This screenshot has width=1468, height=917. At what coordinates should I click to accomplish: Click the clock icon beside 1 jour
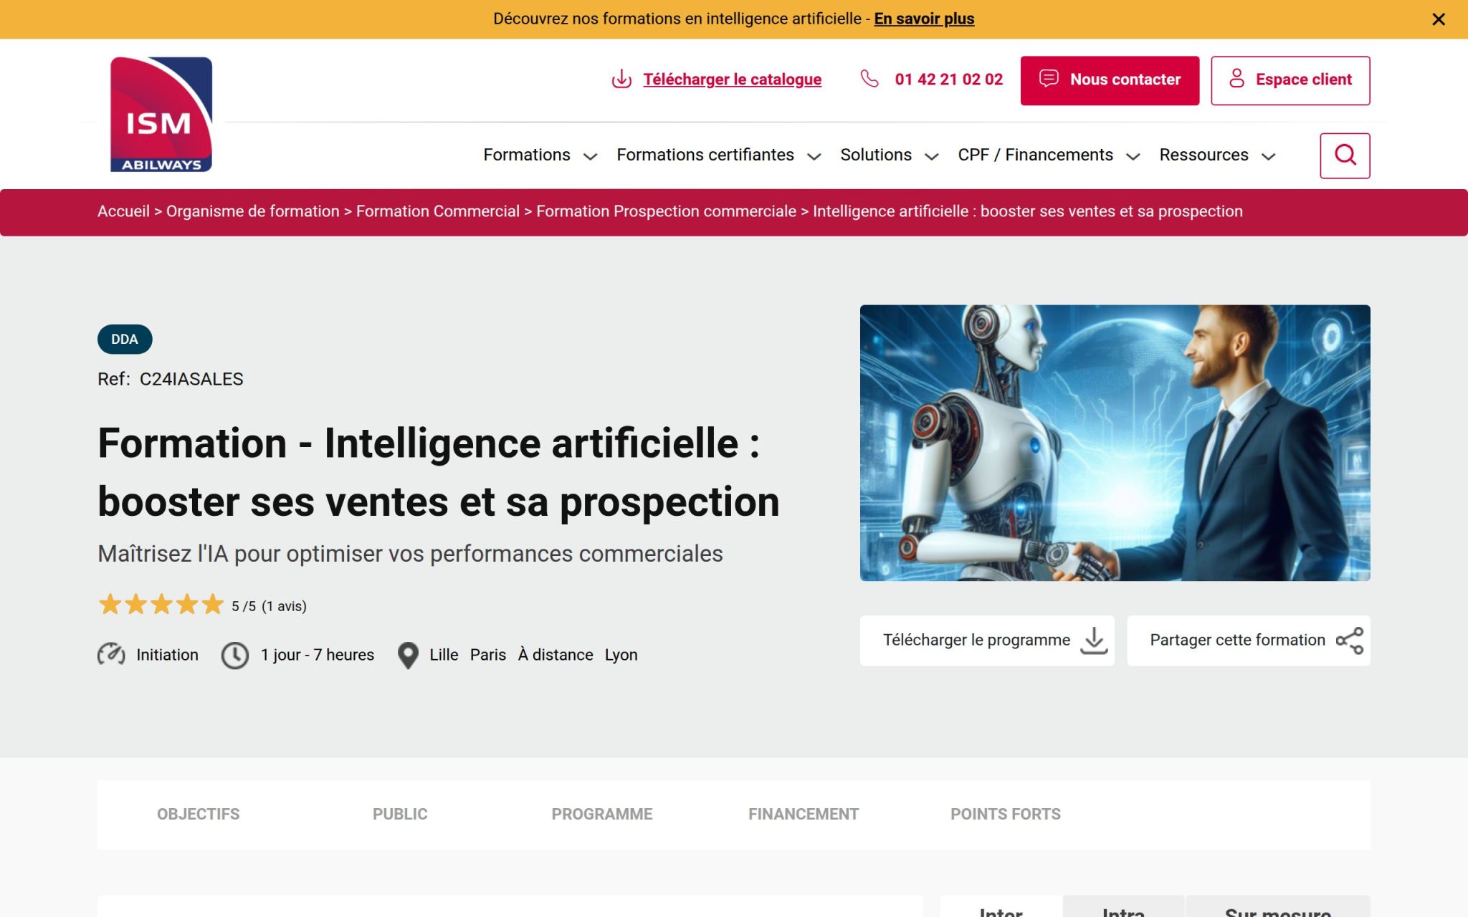click(x=235, y=655)
